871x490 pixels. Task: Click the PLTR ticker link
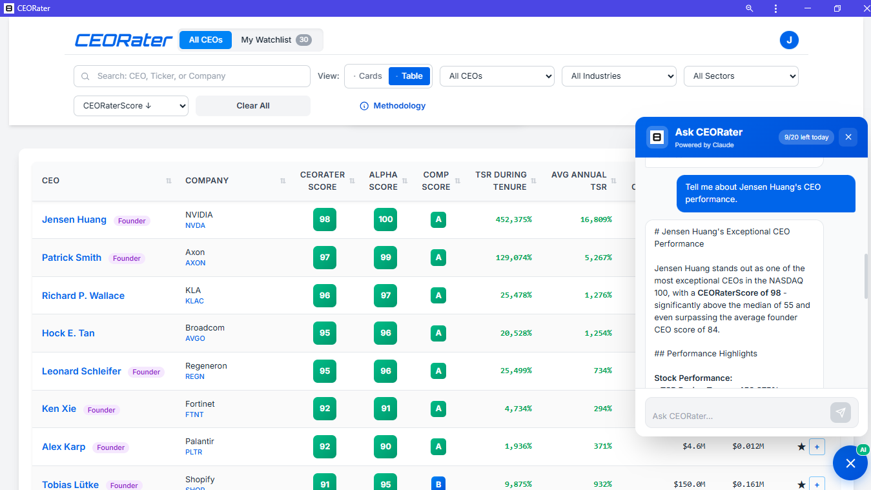pos(194,453)
